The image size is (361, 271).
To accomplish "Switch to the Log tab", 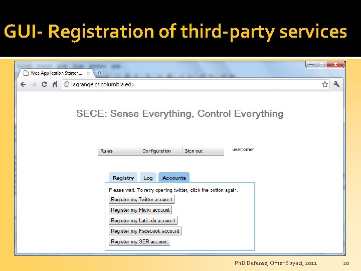I will click(x=148, y=178).
